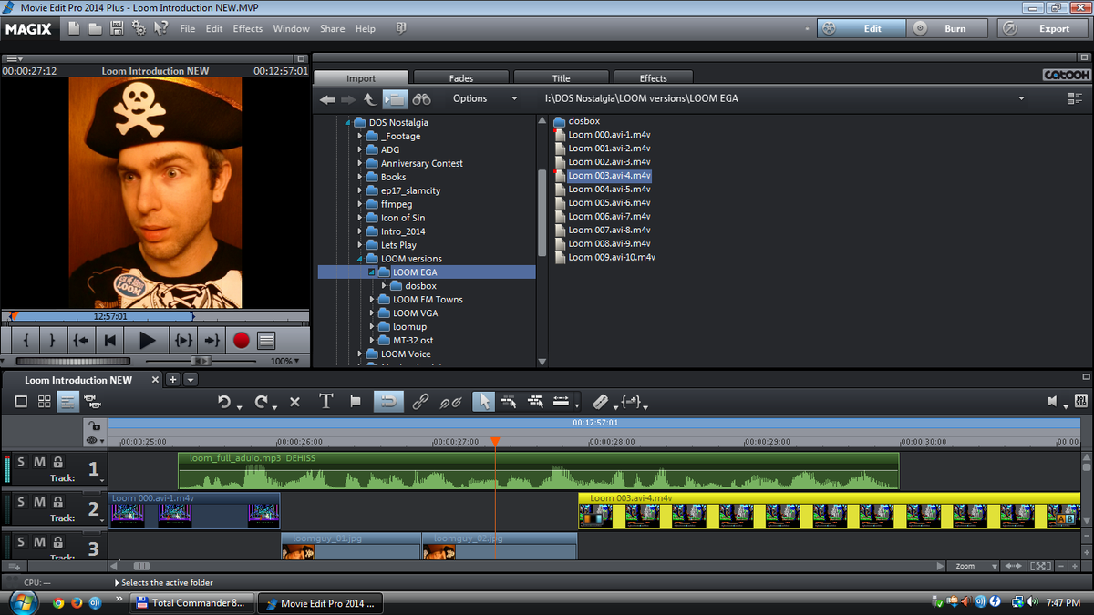Image resolution: width=1094 pixels, height=615 pixels.
Task: Jump to the range end
Action: point(212,341)
